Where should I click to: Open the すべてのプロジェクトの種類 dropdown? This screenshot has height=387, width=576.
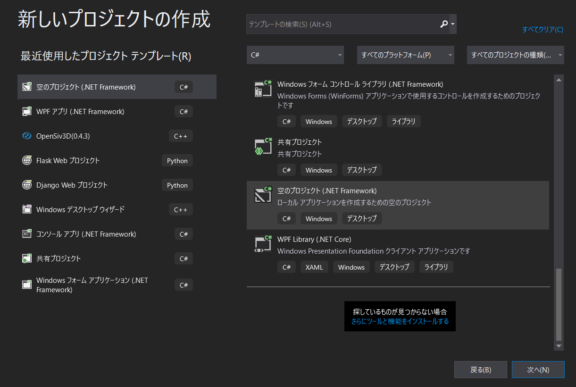515,55
